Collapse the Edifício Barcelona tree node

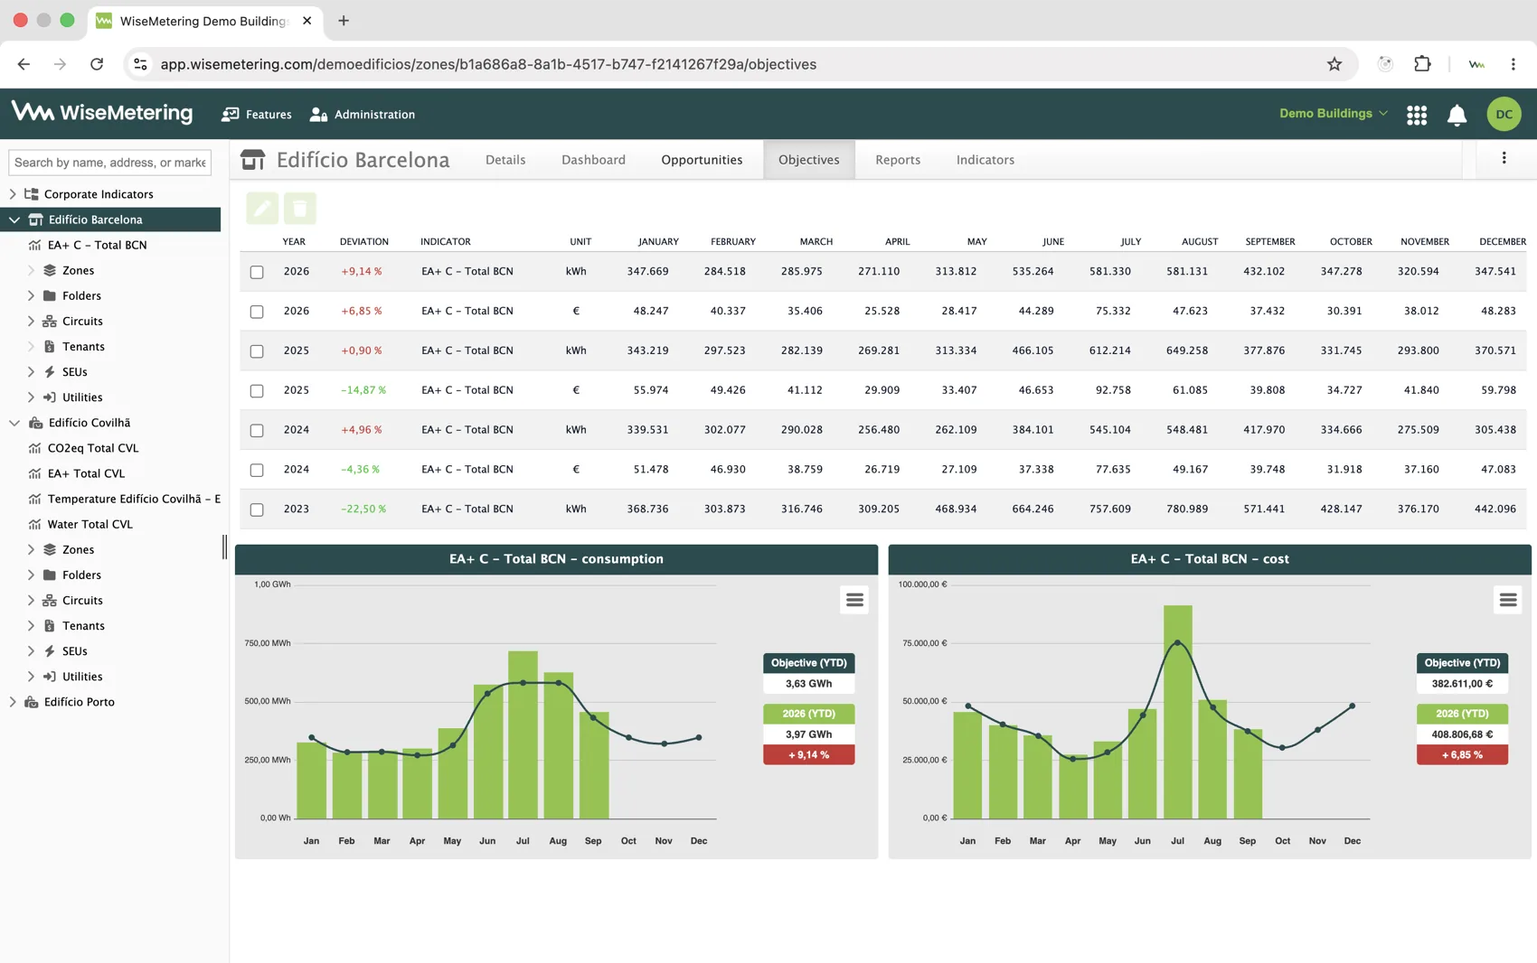14,220
